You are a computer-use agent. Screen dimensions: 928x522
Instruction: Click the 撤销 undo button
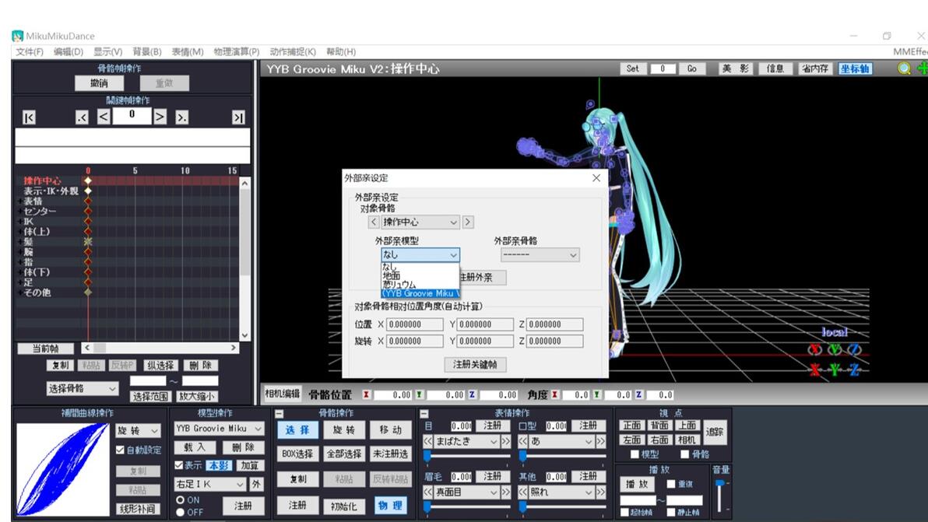pos(99,83)
